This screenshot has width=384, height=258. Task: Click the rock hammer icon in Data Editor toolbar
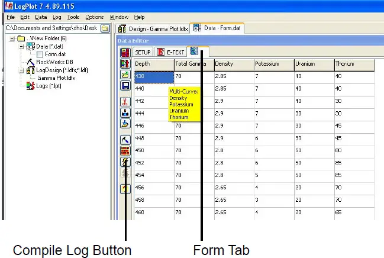click(x=125, y=140)
